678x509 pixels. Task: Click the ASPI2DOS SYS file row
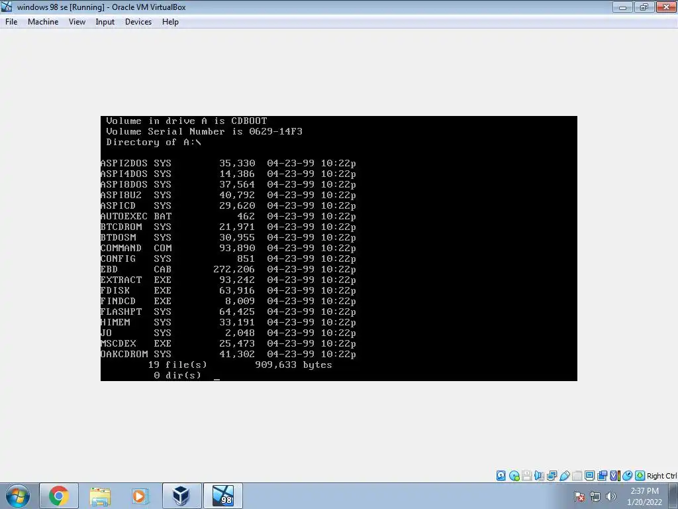[x=228, y=163]
